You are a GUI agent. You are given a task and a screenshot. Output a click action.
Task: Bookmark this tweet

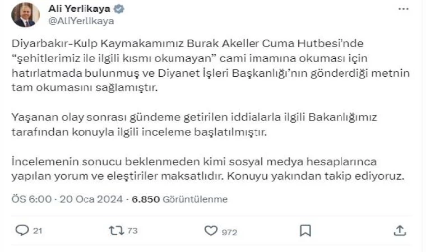point(305,231)
